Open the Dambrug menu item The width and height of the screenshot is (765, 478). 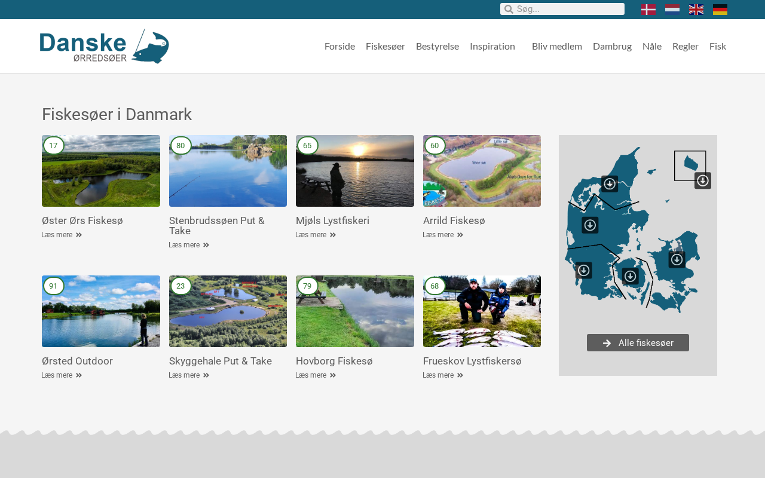point(612,46)
